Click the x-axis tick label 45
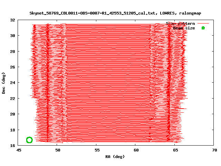 [x=19, y=150]
